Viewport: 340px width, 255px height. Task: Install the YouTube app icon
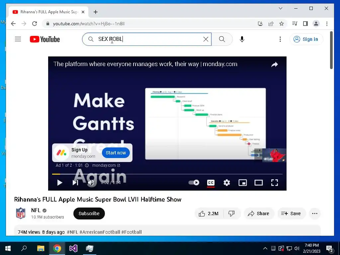260,24
